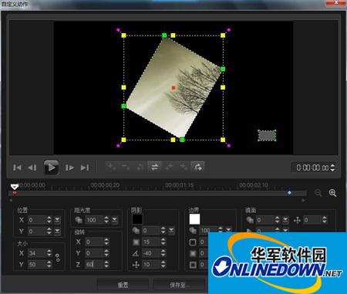The width and height of the screenshot is (347, 294).
Task: Toggle the size aspect ratio lock icon
Action: [58, 258]
